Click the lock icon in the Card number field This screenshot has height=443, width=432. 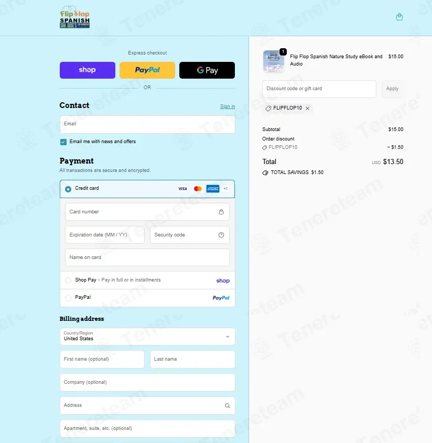click(221, 212)
